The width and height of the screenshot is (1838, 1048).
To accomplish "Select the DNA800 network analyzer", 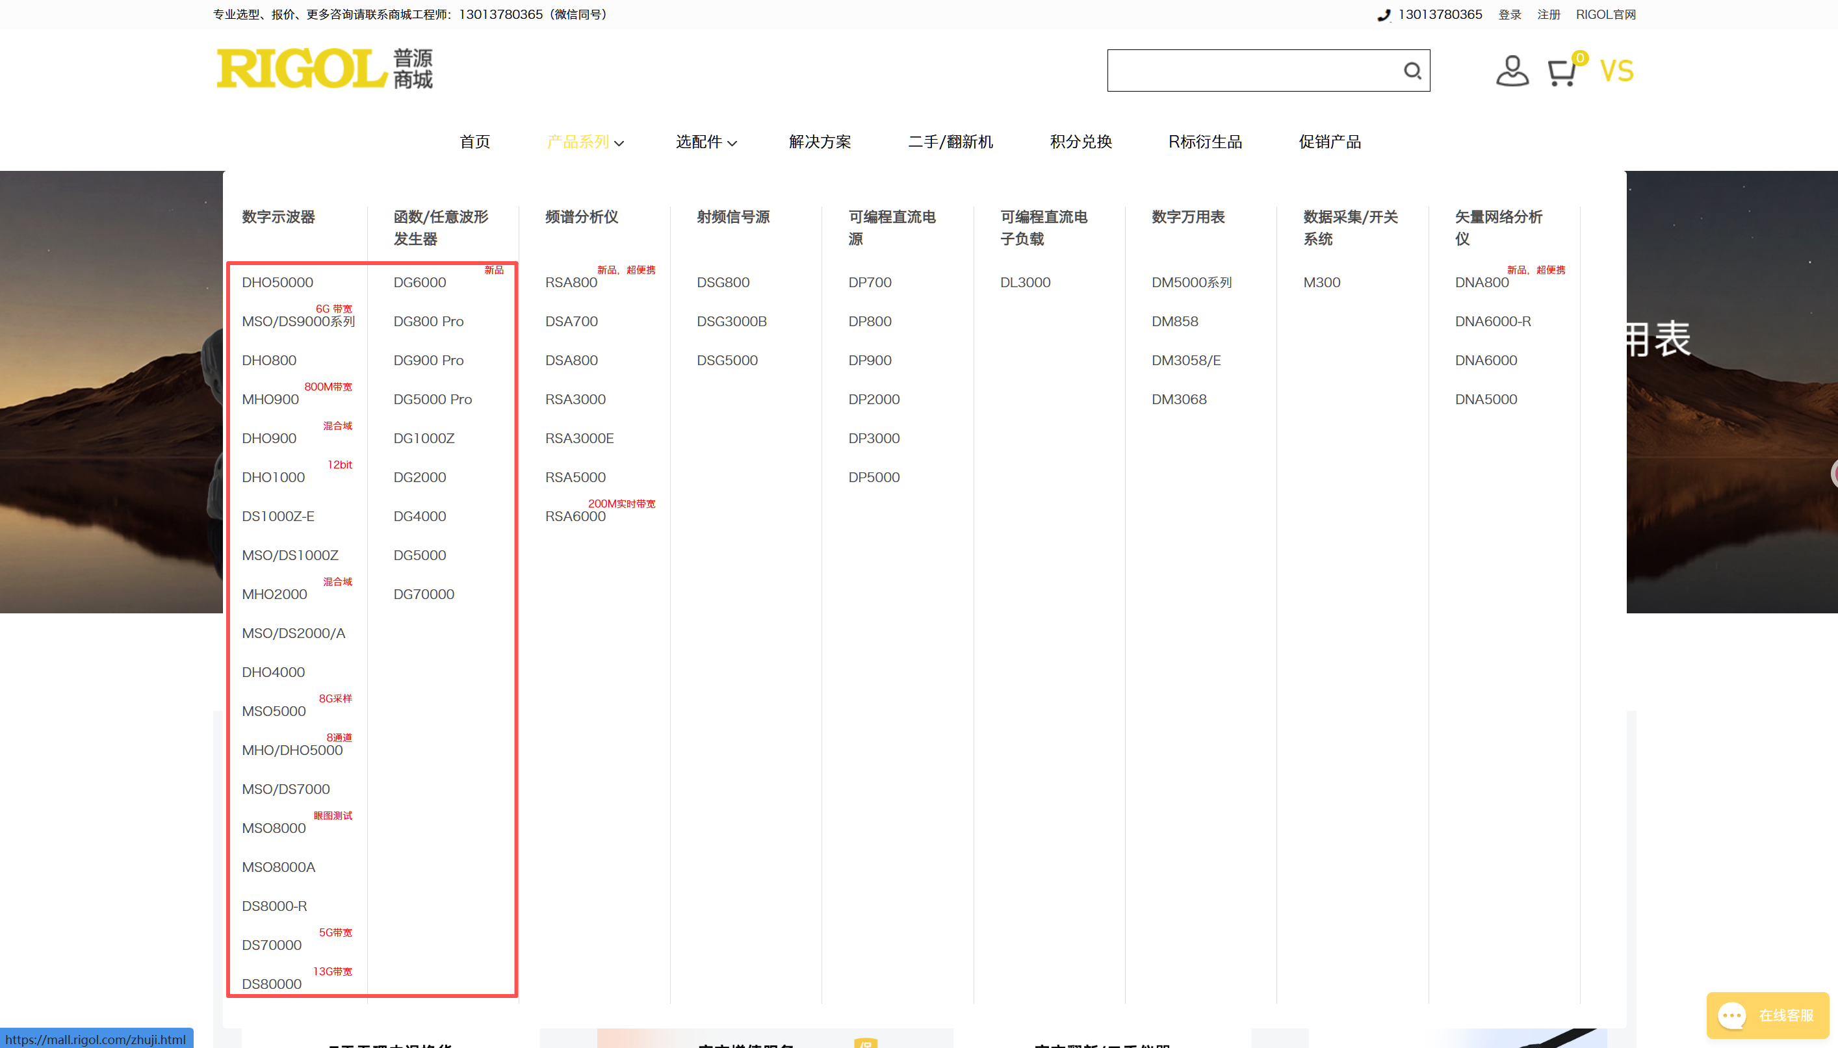I will click(x=1482, y=282).
